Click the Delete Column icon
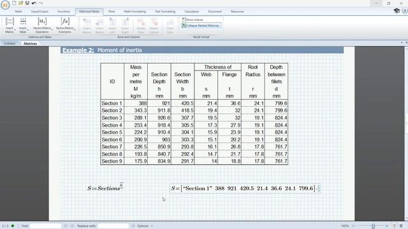Screen dimensions: 408x229 click(x=154, y=22)
